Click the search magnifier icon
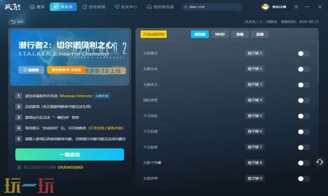The width and height of the screenshot is (328, 196). tap(185, 7)
